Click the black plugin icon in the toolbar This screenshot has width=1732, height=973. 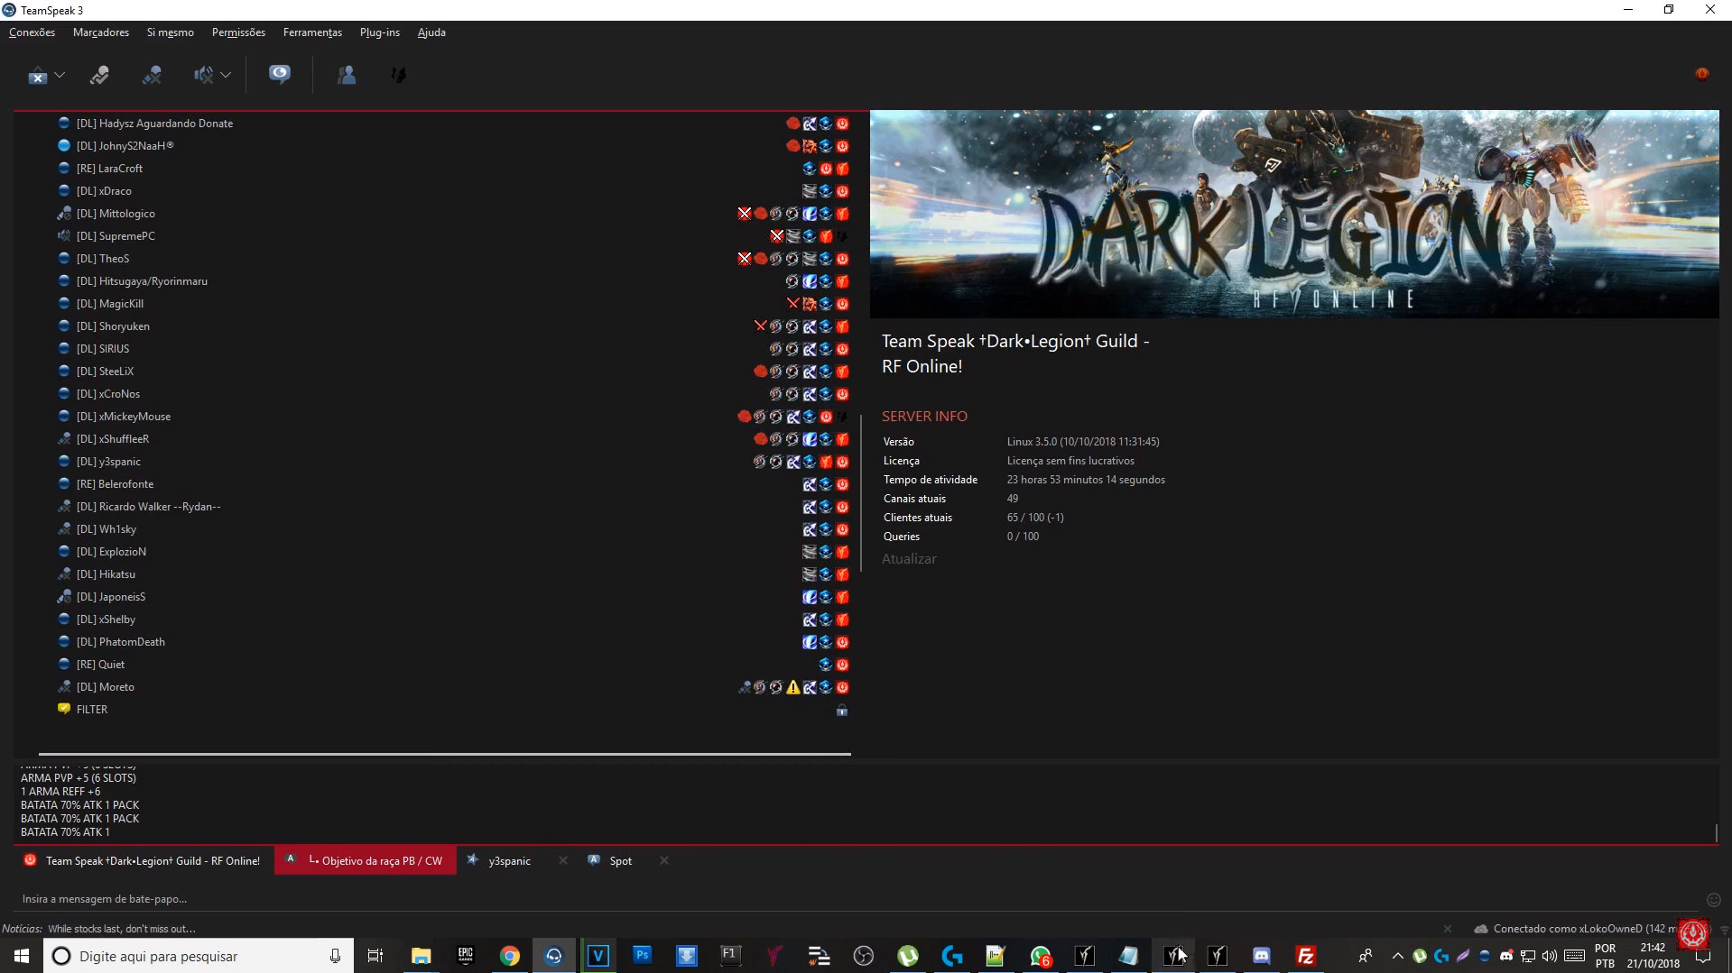[x=398, y=76]
